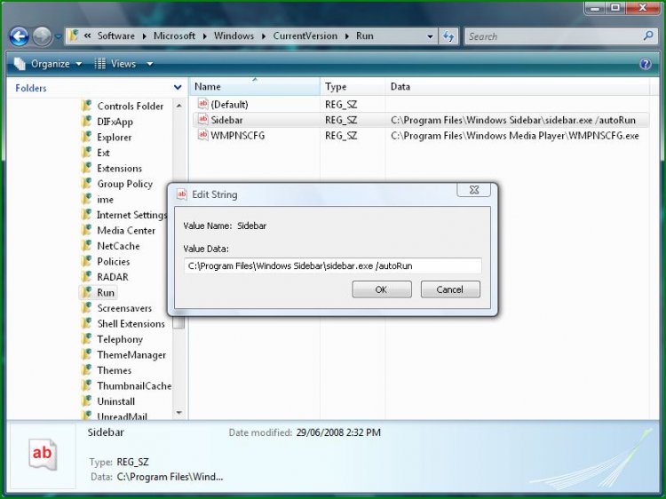Image resolution: width=666 pixels, height=499 pixels.
Task: Select the Controls Folder tree item
Action: (130, 107)
